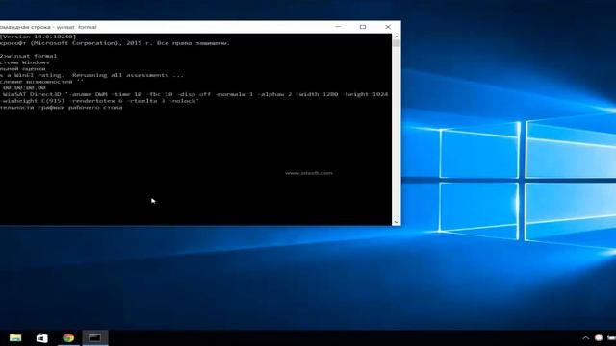Click the '-winheight C(915)' console line
The height and width of the screenshot is (346, 616).
(99, 101)
